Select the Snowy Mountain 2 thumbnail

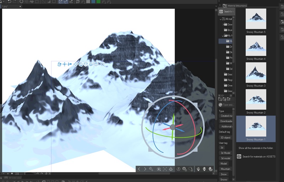coord(256,99)
